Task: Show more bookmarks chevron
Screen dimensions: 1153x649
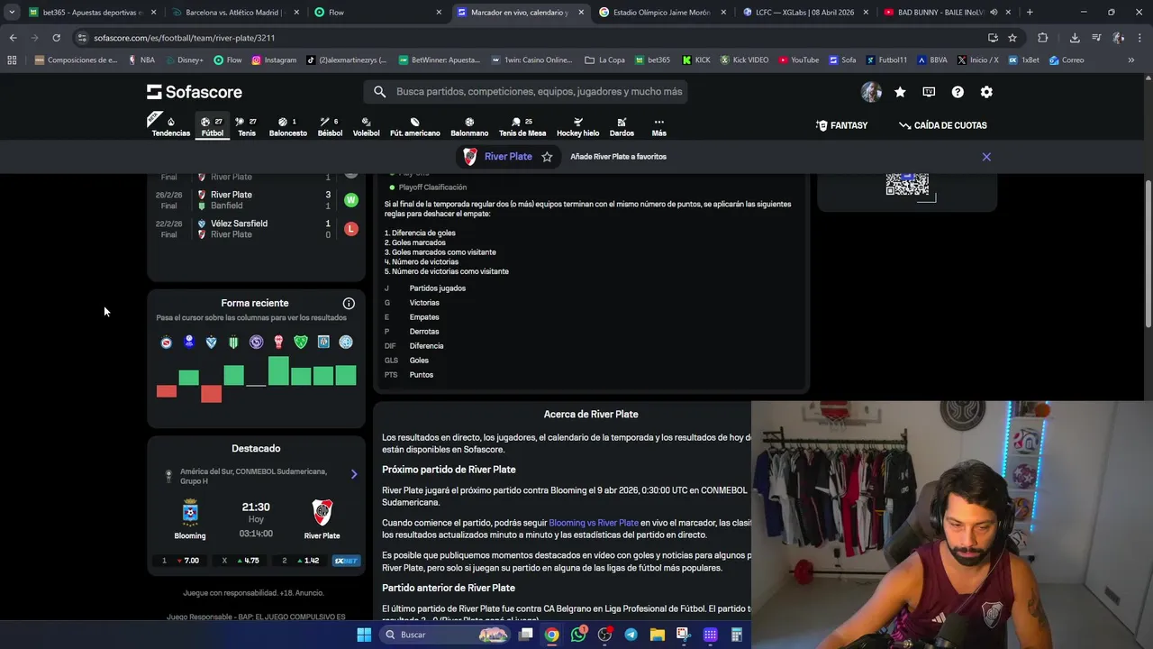Action: coord(1131,60)
